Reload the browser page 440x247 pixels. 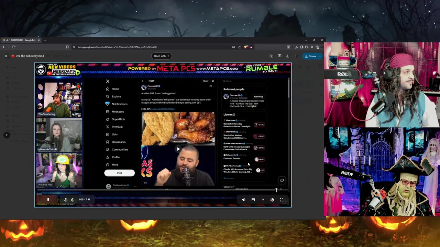pyautogui.click(x=14, y=47)
